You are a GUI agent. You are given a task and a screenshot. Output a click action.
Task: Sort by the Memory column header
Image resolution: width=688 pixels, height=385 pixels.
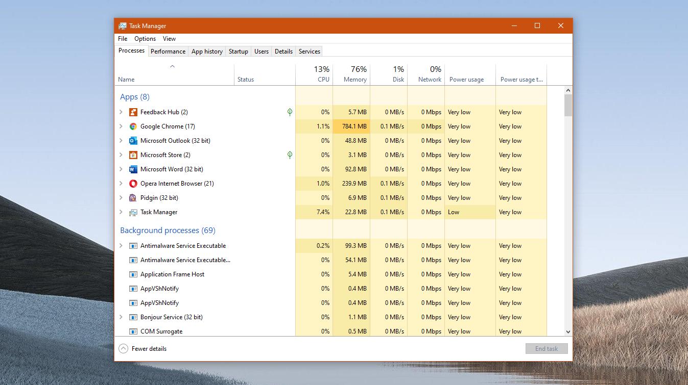tap(351, 74)
